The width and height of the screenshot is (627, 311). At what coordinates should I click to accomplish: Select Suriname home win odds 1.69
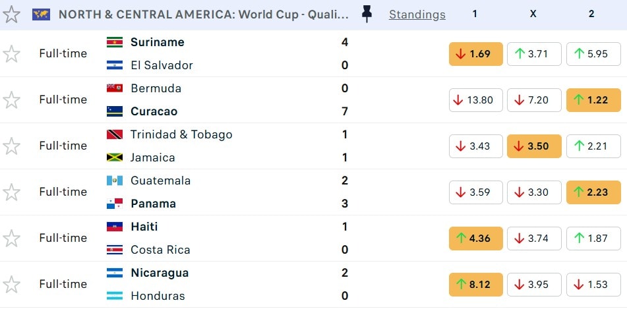tap(475, 54)
